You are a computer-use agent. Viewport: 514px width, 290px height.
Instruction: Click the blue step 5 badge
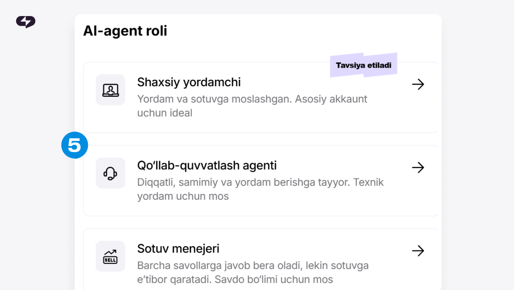coord(75,145)
